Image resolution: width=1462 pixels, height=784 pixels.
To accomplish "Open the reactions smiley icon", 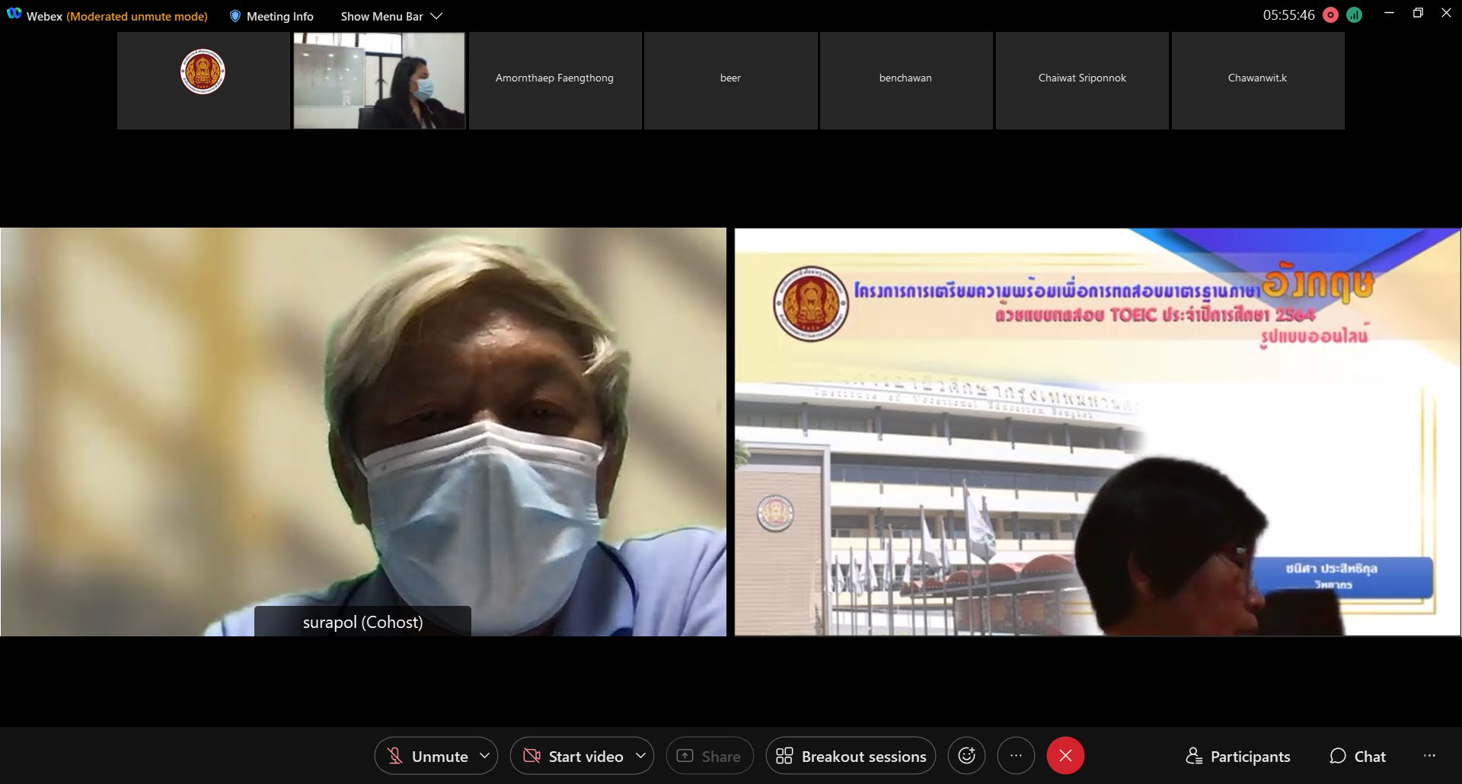I will (966, 756).
